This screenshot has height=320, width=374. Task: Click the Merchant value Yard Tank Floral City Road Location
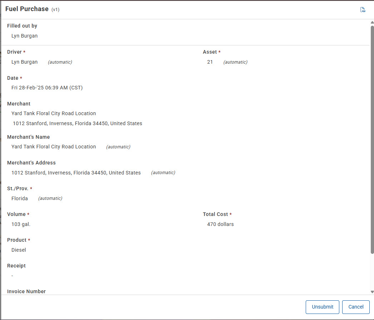coord(54,113)
